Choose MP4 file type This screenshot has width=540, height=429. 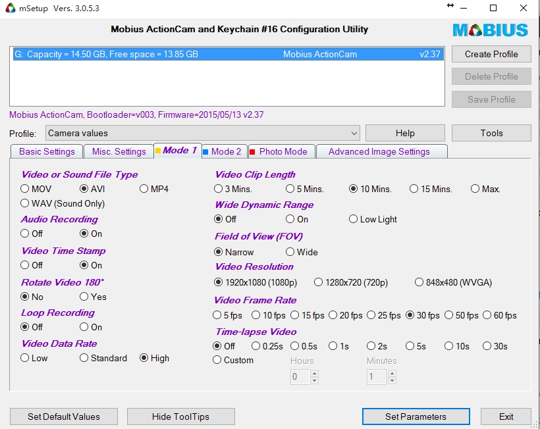click(x=154, y=189)
